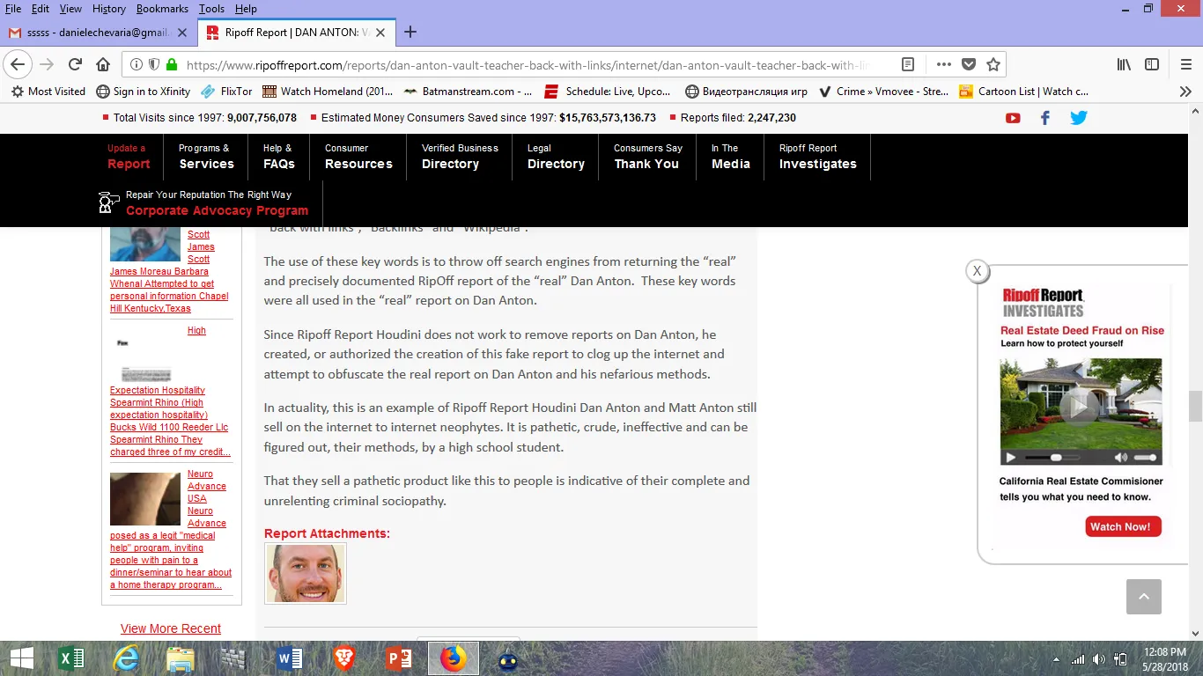Viewport: 1203px width, 676px height.
Task: Open Consumer Resources nav menu
Action: click(358, 157)
